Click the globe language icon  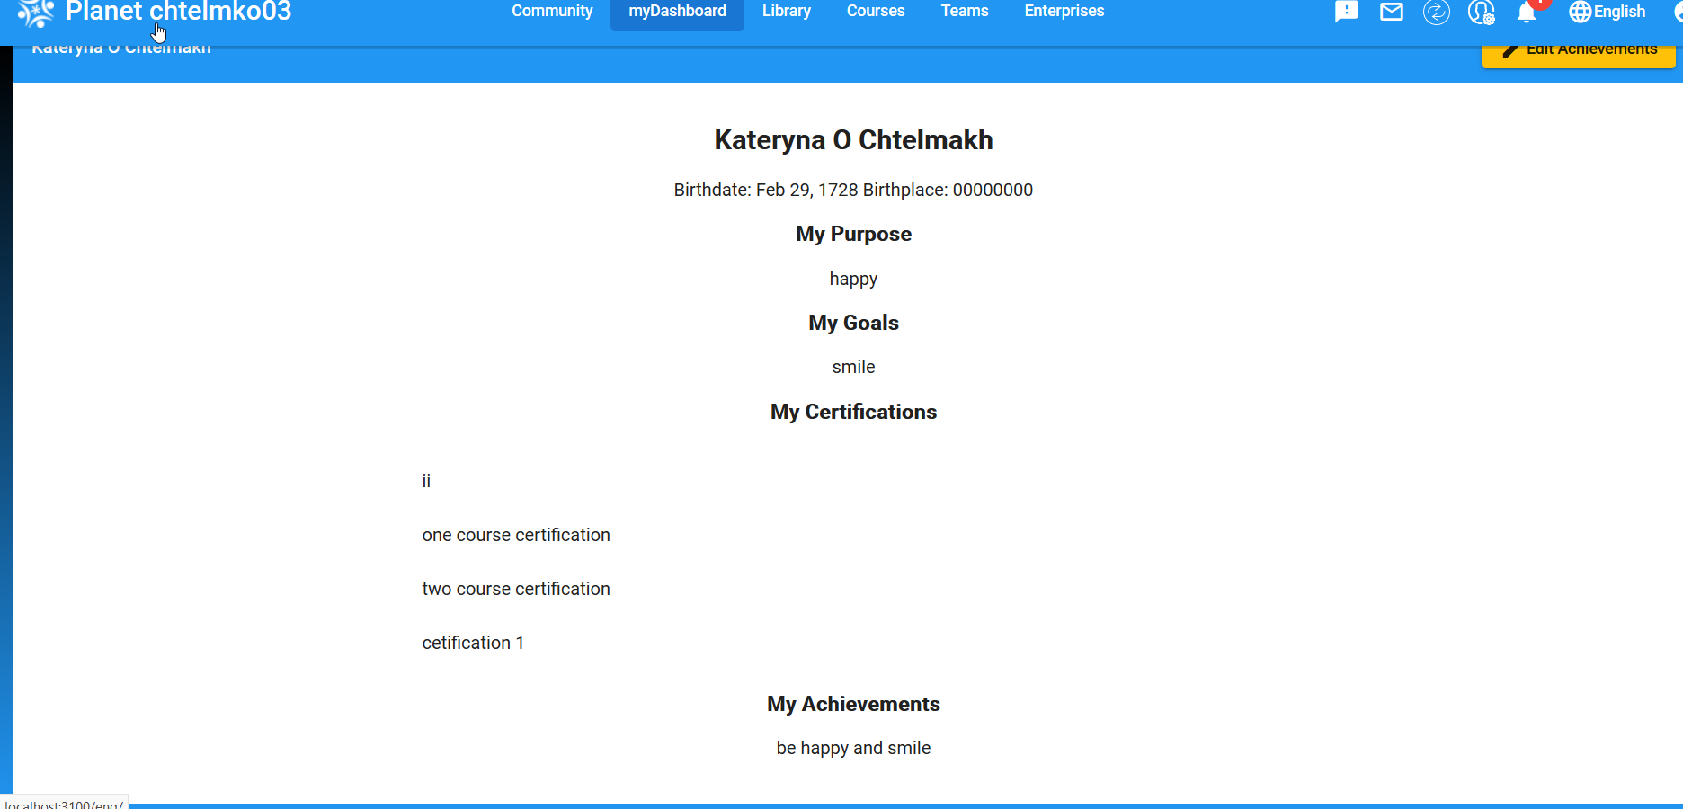(x=1580, y=12)
